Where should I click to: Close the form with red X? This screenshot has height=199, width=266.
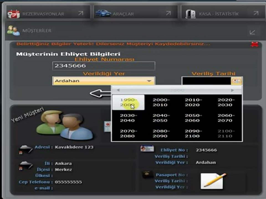click(254, 44)
